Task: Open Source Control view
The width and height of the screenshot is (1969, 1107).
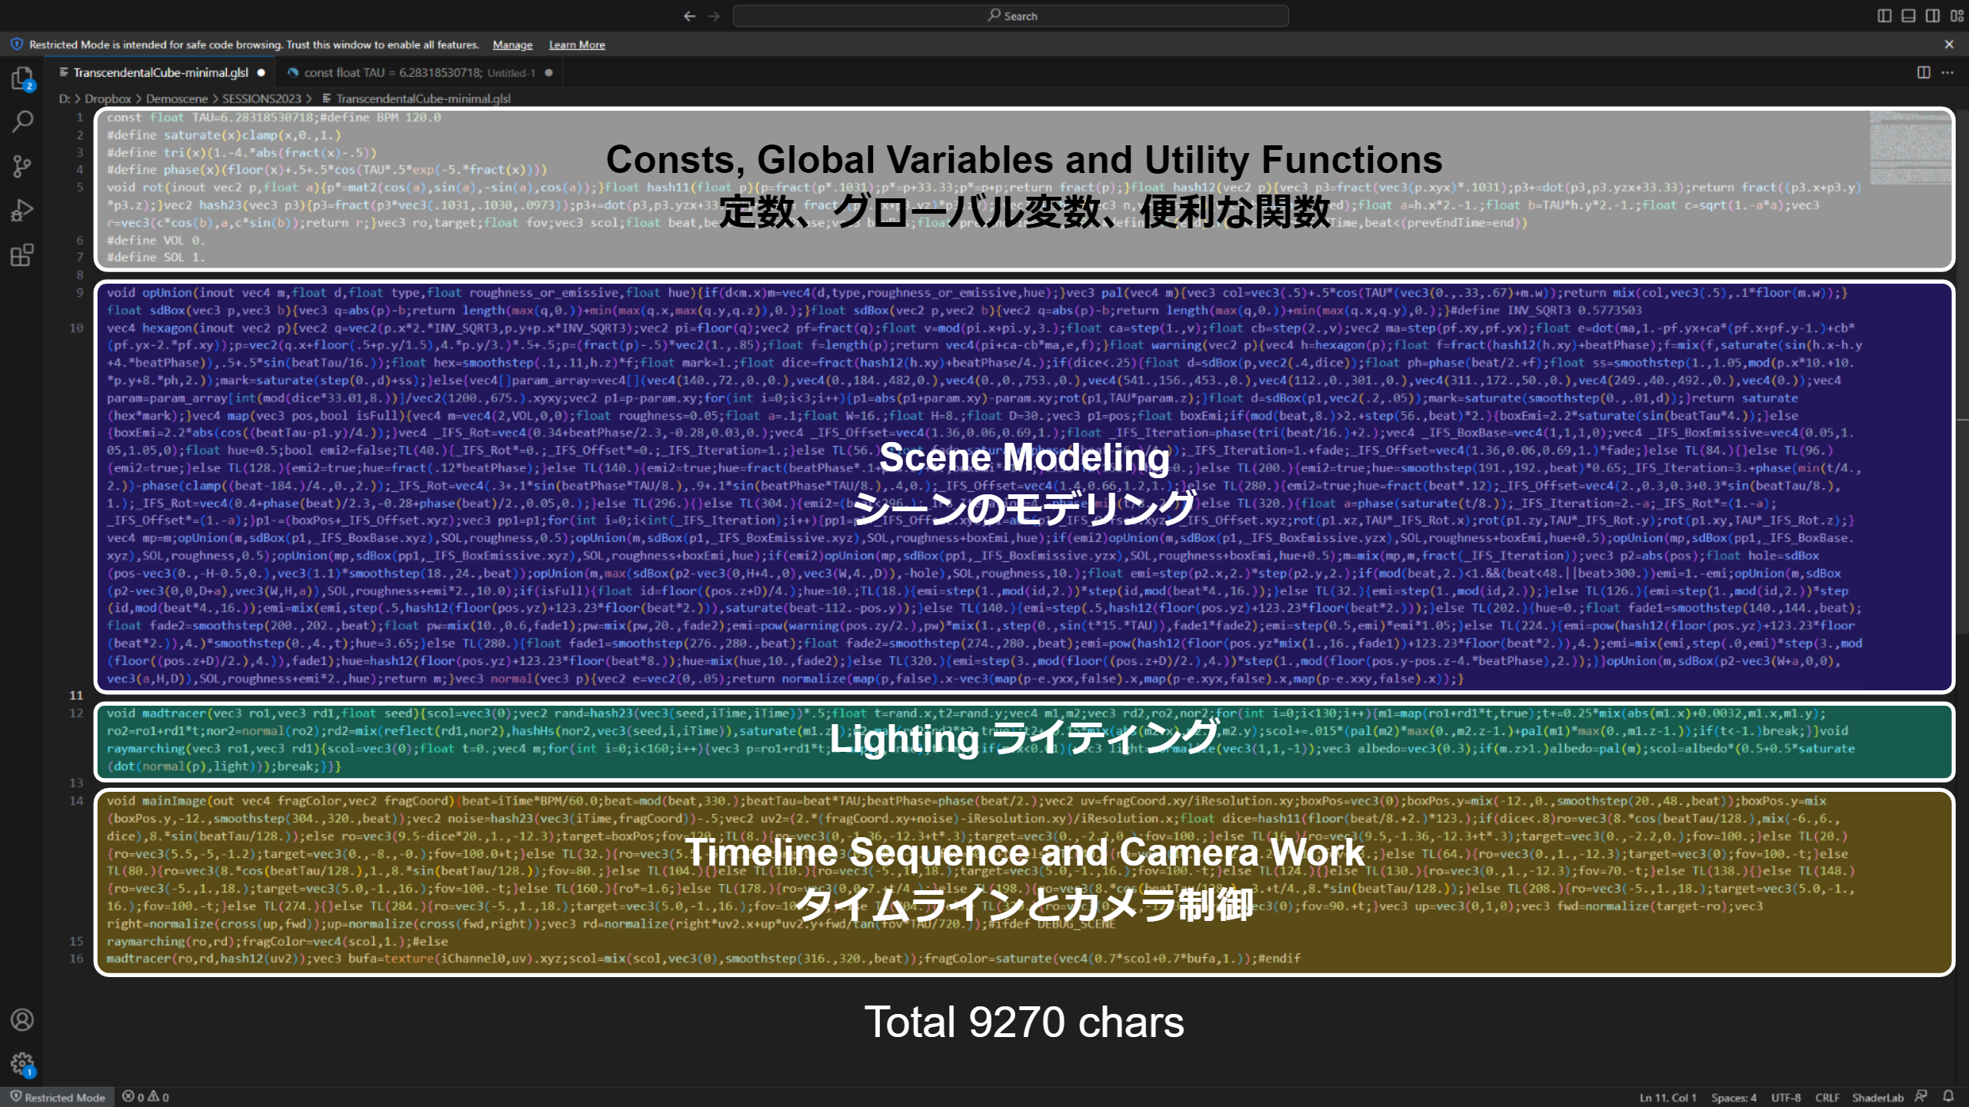Action: click(x=22, y=166)
